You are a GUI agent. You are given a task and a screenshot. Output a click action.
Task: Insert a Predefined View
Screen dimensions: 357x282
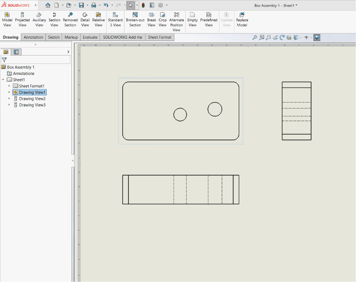pos(209,20)
